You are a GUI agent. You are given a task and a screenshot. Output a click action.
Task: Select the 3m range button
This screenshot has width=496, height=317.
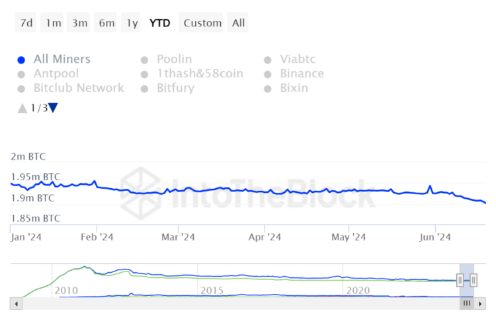tap(80, 23)
